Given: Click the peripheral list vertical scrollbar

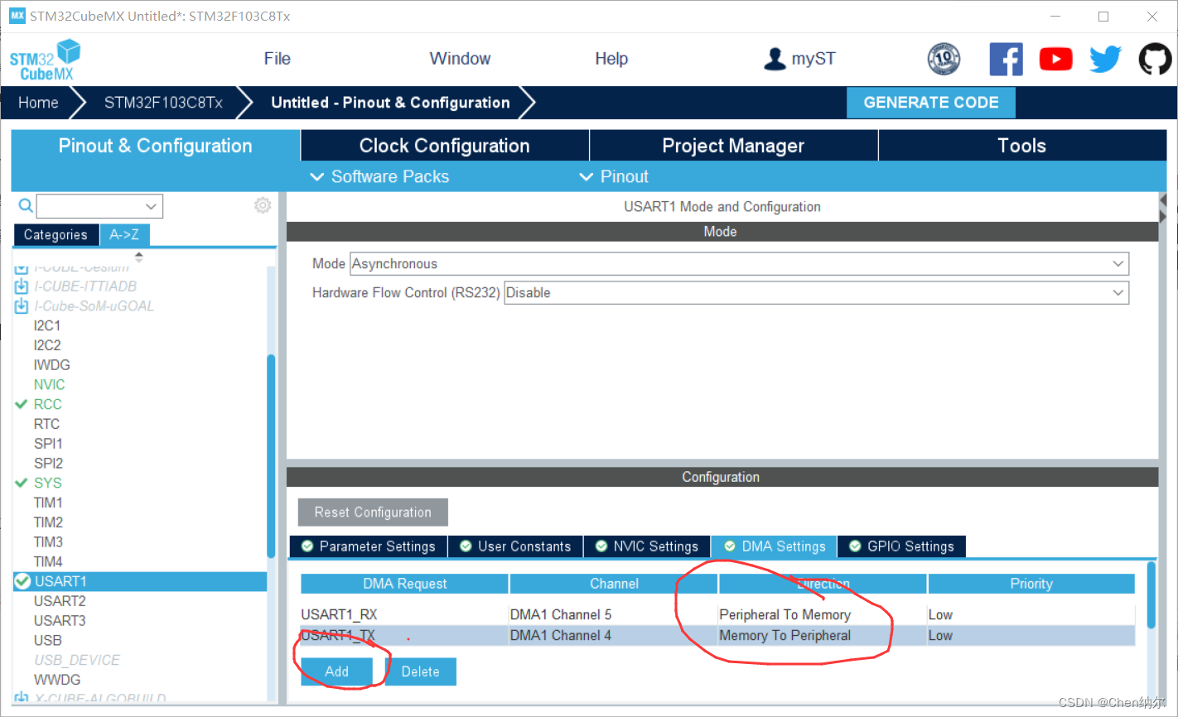Looking at the screenshot, I should pos(271,455).
